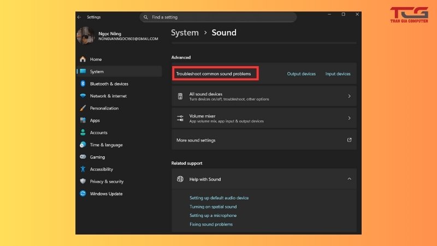Open external More sound settings

click(349, 140)
